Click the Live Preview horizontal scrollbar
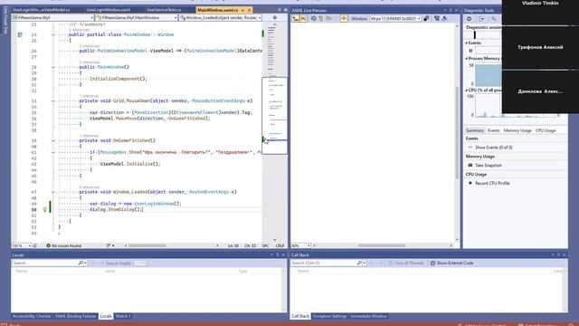This screenshot has width=579, height=326. tap(382, 245)
